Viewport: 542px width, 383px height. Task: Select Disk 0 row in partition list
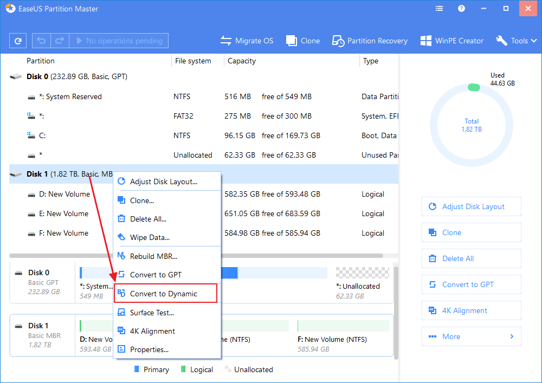[204, 77]
